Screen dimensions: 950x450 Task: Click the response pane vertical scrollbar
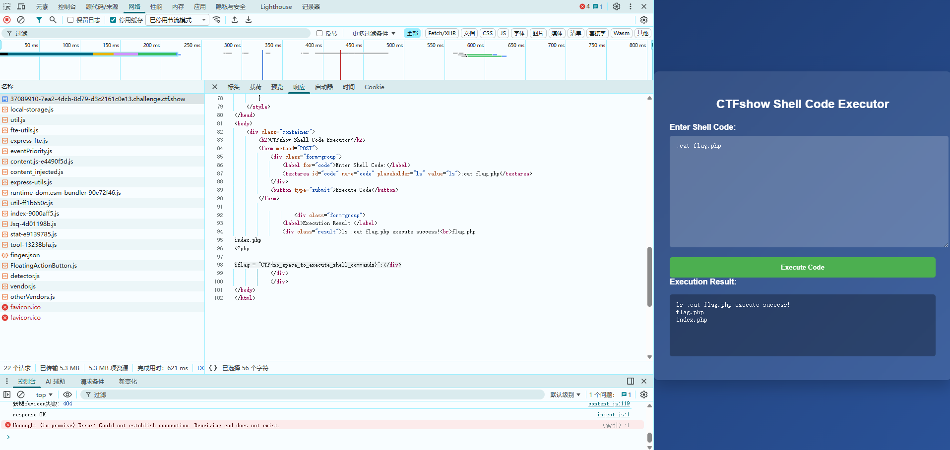pos(649,277)
